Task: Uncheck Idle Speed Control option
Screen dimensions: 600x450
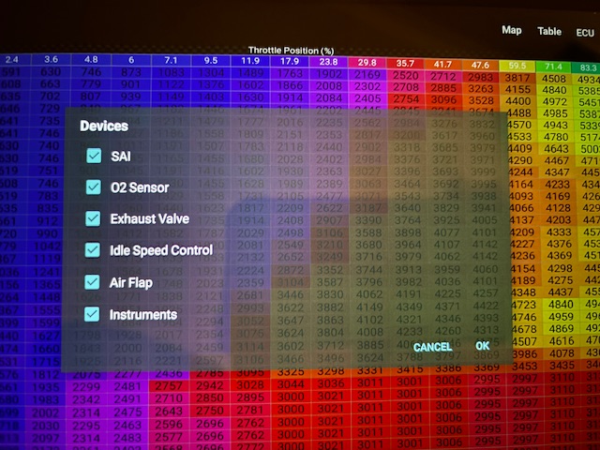Action: (93, 250)
